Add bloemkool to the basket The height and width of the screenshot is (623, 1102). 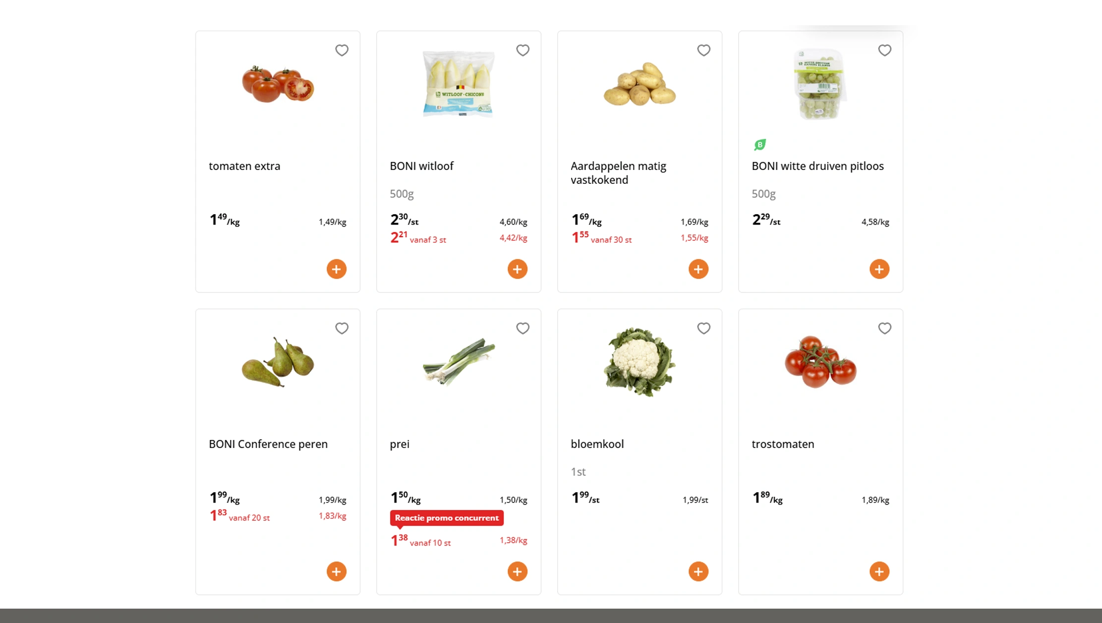tap(698, 571)
